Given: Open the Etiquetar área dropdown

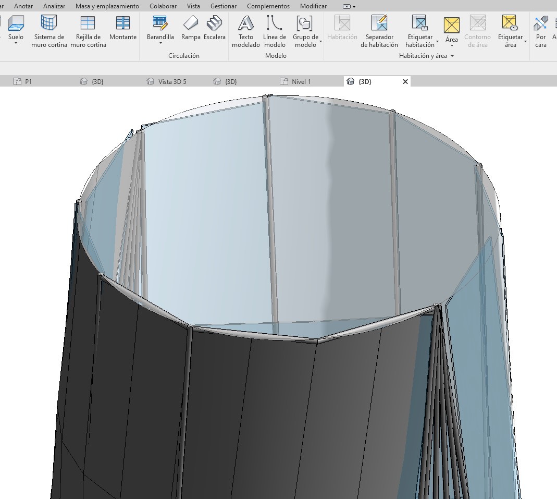Looking at the screenshot, I should (525, 41).
